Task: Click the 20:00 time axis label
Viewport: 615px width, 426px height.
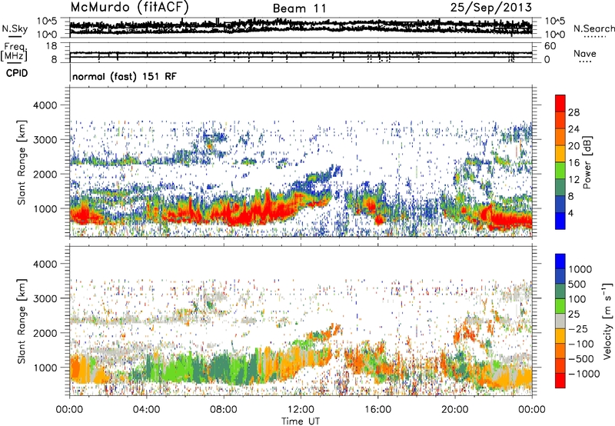Action: [x=454, y=410]
